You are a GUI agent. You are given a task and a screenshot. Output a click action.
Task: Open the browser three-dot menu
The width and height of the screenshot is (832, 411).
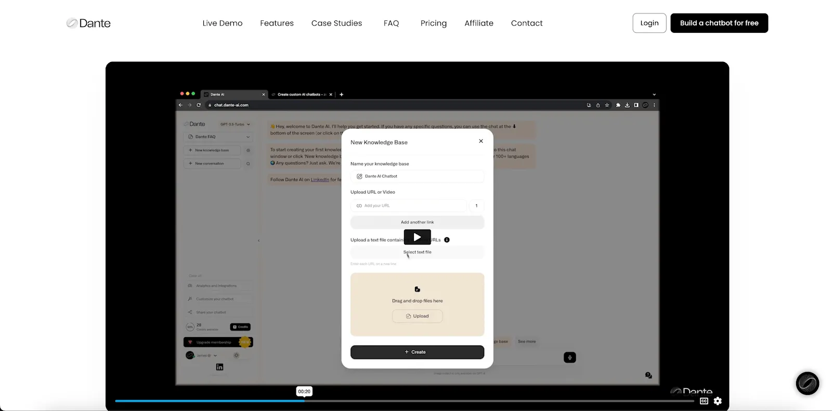[x=654, y=105]
